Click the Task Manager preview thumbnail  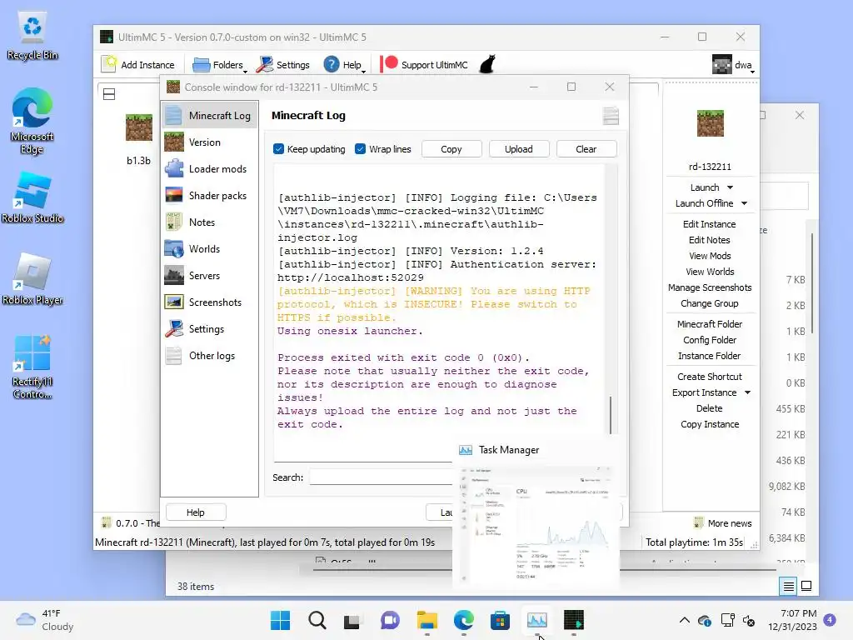[x=536, y=524]
